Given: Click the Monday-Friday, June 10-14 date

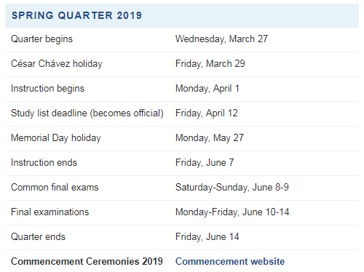Looking at the screenshot, I should pos(232,212).
